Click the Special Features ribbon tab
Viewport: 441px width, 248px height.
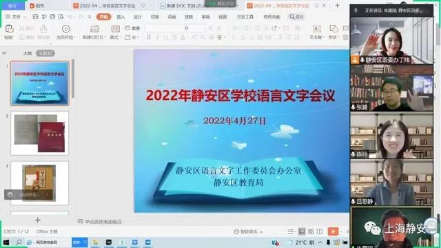pyautogui.click(x=271, y=17)
